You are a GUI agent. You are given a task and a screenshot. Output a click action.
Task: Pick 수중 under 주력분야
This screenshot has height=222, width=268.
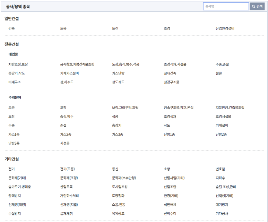[x=11, y=126]
